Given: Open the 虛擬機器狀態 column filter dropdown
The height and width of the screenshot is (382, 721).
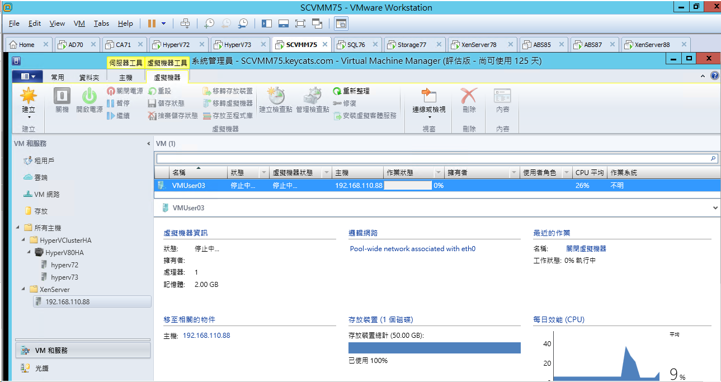Looking at the screenshot, I should point(327,173).
